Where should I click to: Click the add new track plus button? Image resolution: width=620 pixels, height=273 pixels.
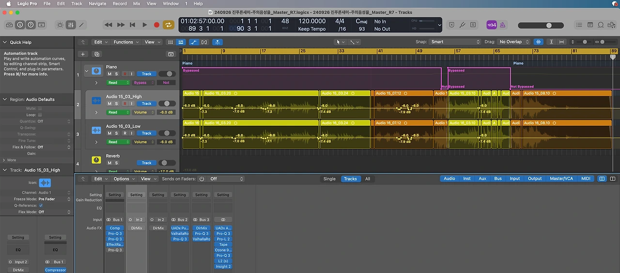[x=83, y=54]
